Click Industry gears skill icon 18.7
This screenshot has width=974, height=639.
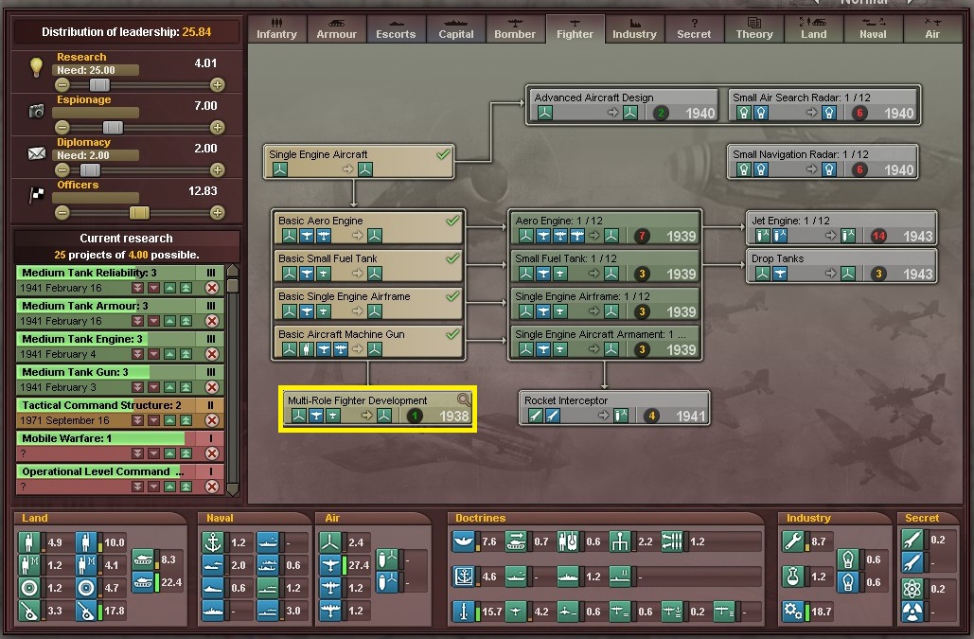[x=793, y=611]
